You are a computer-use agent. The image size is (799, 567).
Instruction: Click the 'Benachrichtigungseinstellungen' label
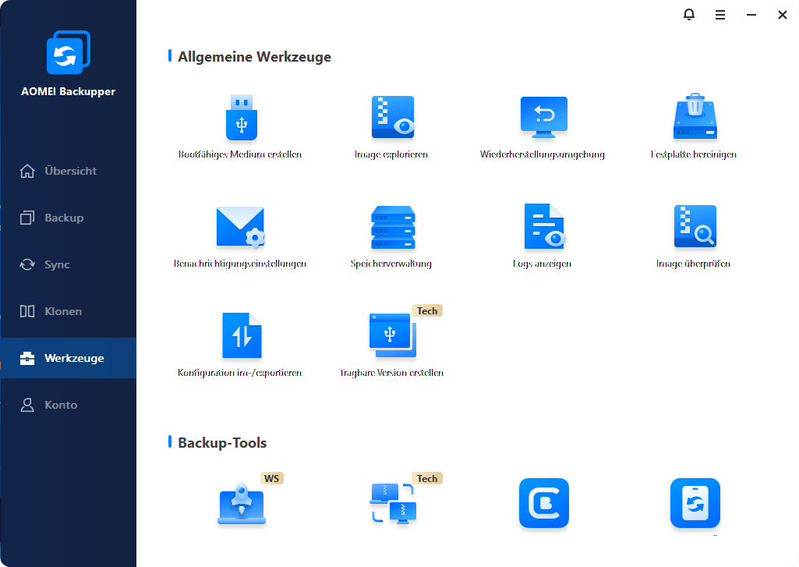(x=240, y=264)
